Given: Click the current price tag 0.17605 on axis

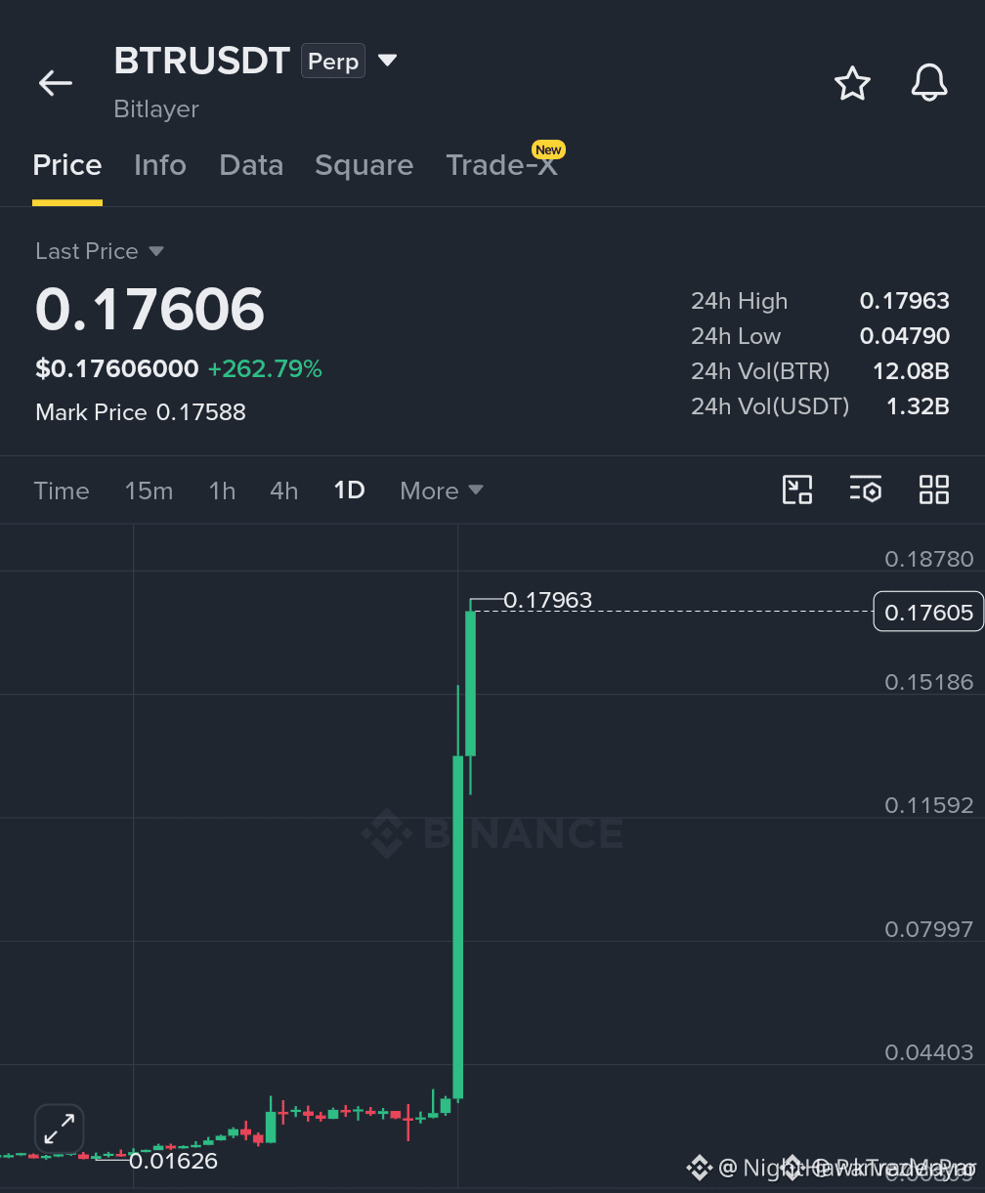Looking at the screenshot, I should (929, 612).
